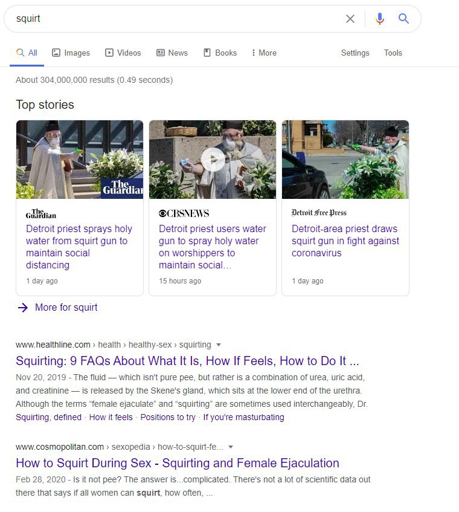Switch to the Videos tab
This screenshot has height=512, width=459.
pos(123,53)
